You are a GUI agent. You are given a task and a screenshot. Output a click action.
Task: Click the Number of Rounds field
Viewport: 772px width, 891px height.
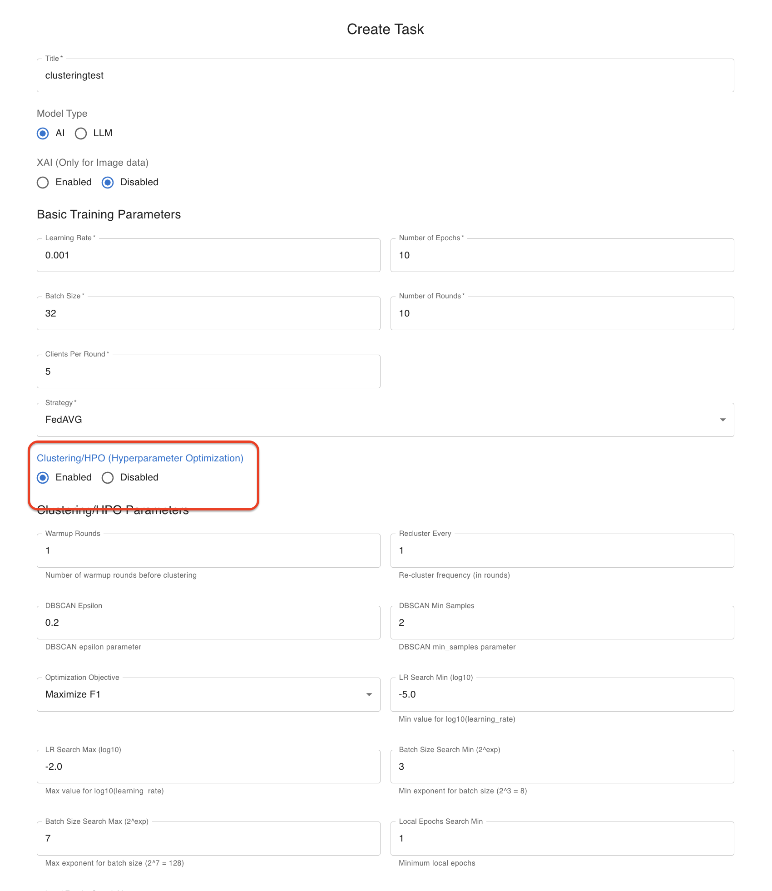[x=562, y=314]
